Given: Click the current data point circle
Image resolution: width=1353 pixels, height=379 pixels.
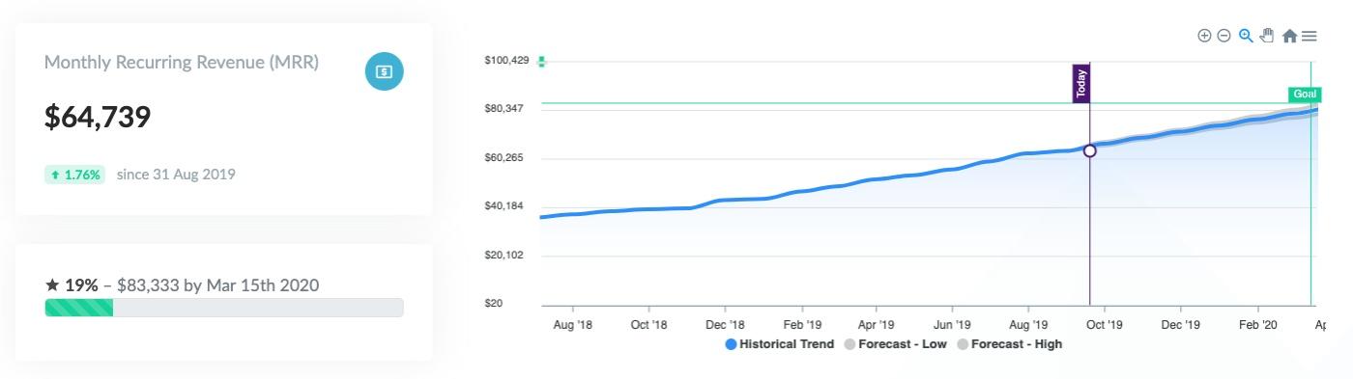Looking at the screenshot, I should click(x=1090, y=150).
